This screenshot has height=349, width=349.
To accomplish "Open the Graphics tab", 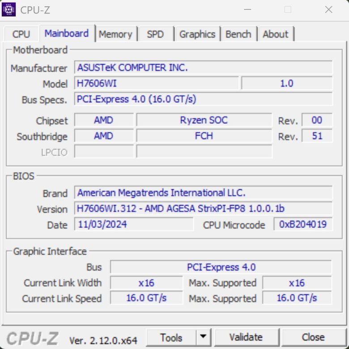I will coord(197,34).
